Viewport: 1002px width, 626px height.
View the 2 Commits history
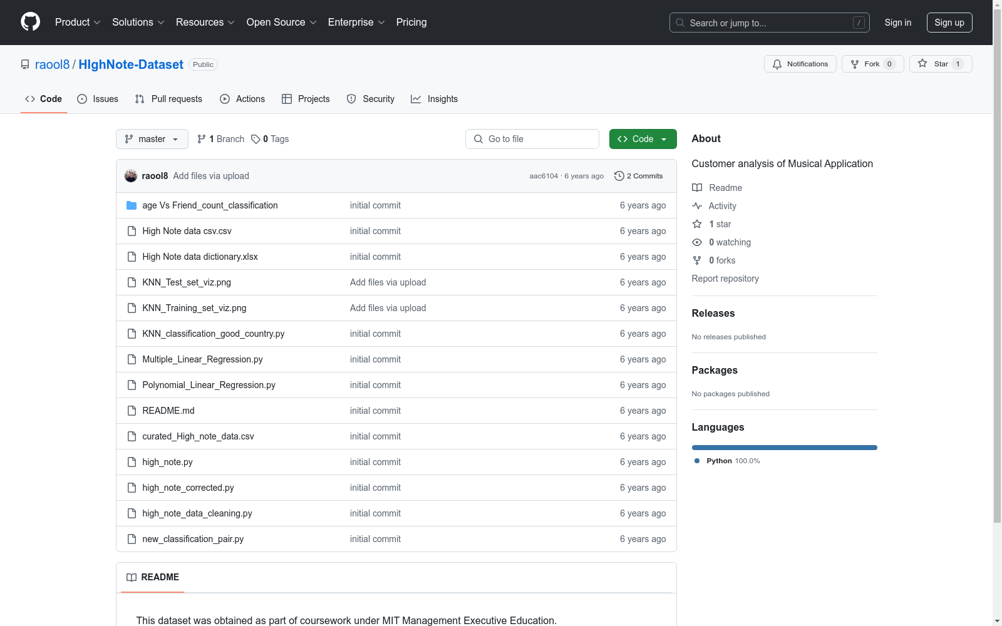[639, 176]
